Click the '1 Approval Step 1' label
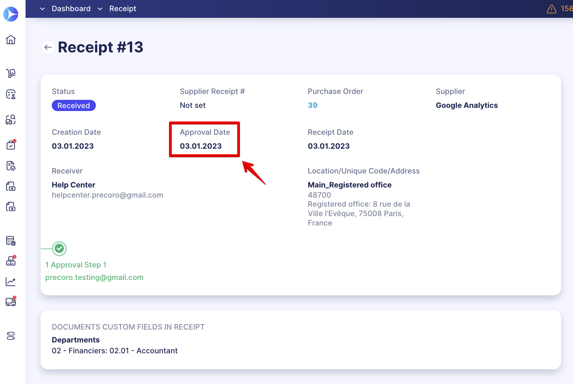Image resolution: width=573 pixels, height=384 pixels. tap(76, 265)
